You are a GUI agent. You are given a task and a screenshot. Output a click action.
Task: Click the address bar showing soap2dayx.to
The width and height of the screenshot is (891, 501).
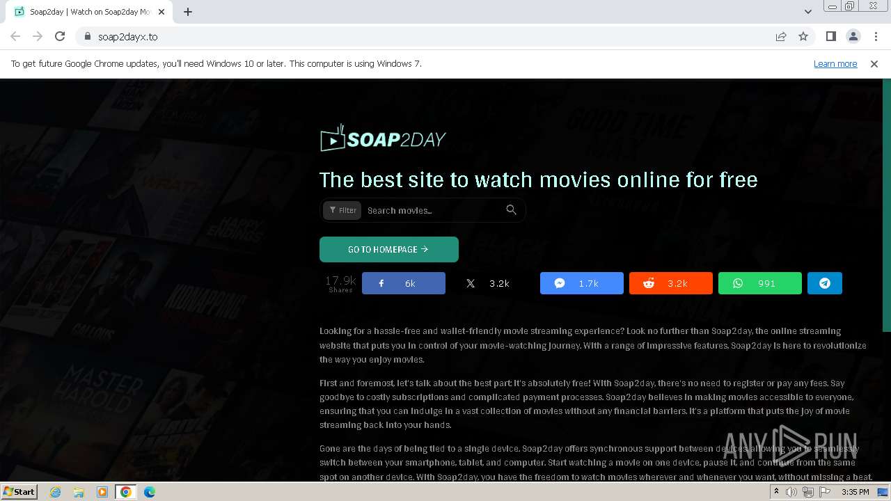click(x=425, y=36)
